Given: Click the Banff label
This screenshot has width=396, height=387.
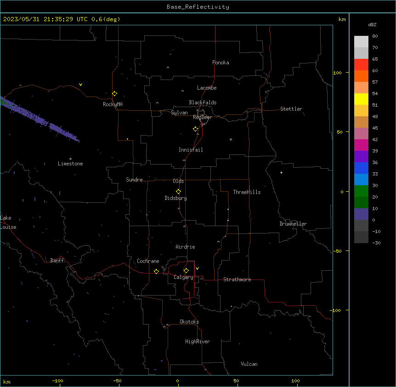Looking at the screenshot, I should 57,261.
